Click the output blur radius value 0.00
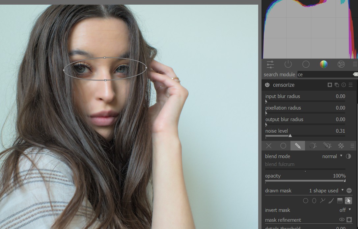 [x=341, y=119]
